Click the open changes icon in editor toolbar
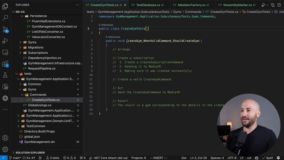The width and height of the screenshot is (284, 160). pos(273,5)
